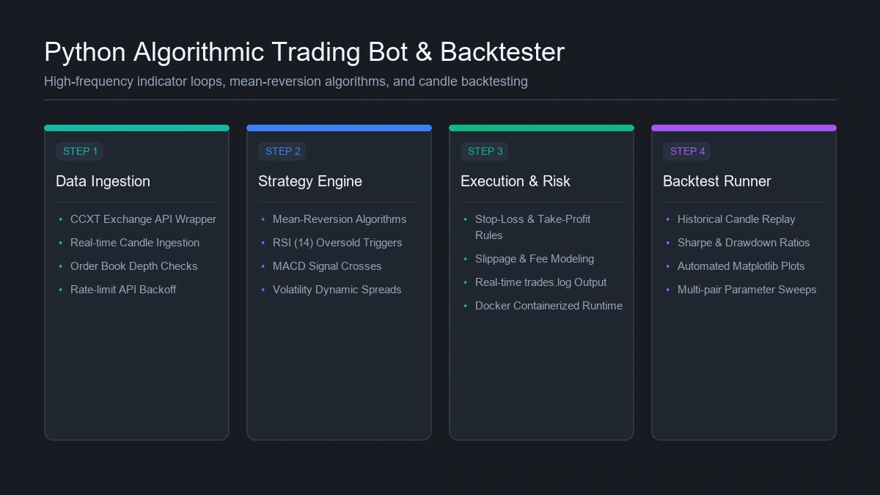Click the slide title 'Python Algorithmic Trading Bot & Backtester'
The image size is (880, 495).
point(304,52)
